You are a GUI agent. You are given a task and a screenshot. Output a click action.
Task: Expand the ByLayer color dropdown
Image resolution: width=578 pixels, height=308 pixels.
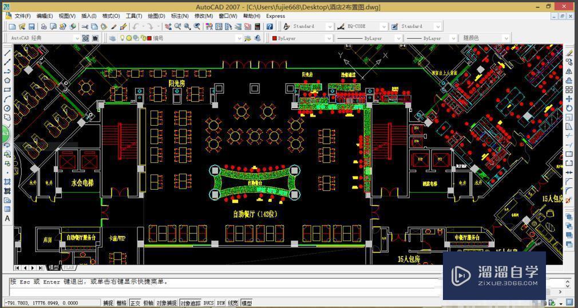click(328, 38)
